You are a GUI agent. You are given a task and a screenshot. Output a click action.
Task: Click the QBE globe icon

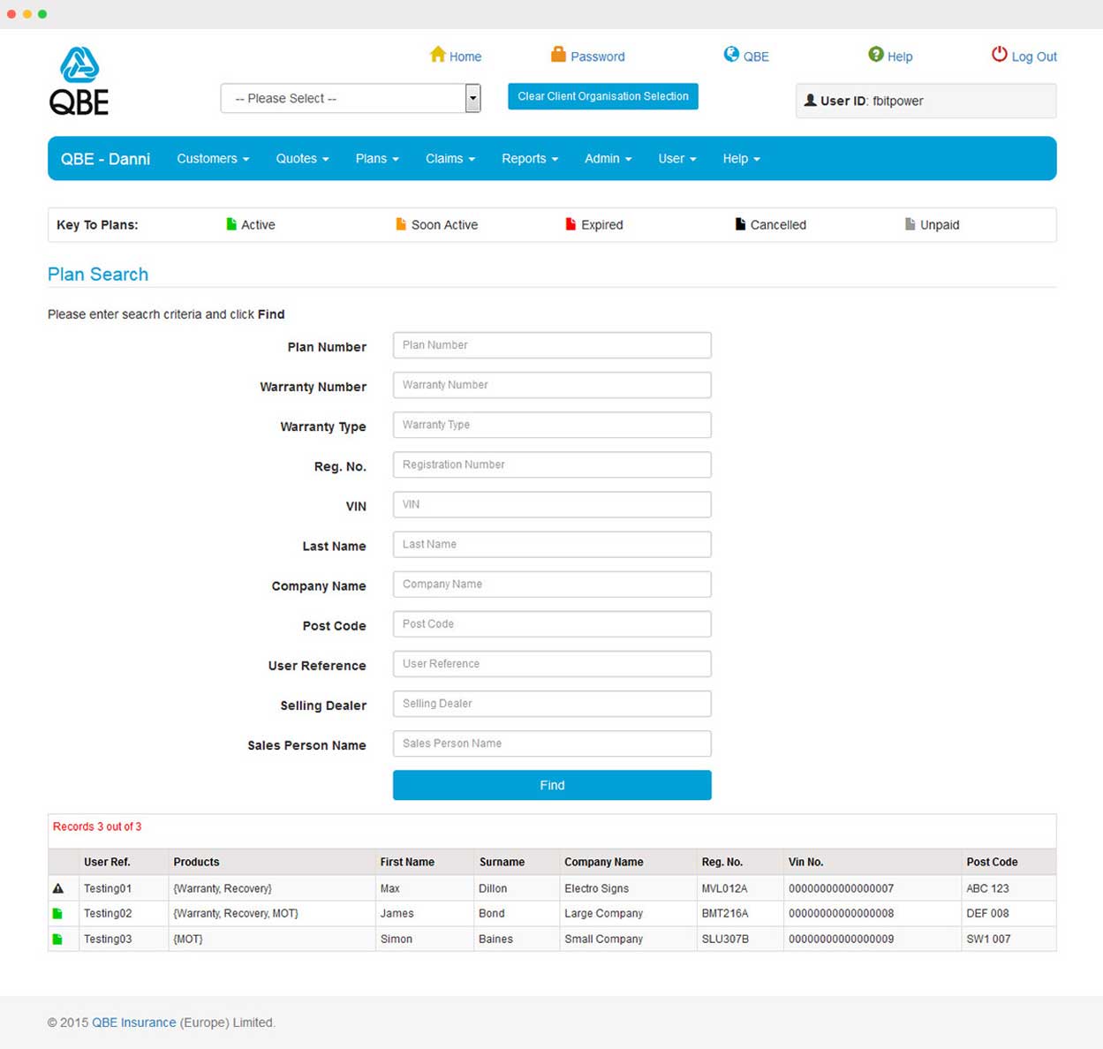click(731, 55)
